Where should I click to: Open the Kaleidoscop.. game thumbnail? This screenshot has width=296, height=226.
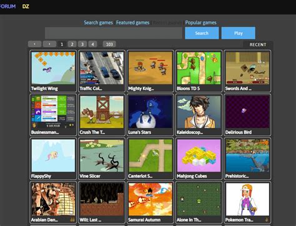click(199, 112)
